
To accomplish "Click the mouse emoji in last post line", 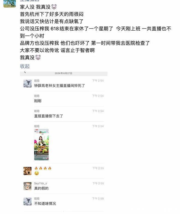I will (38, 57).
